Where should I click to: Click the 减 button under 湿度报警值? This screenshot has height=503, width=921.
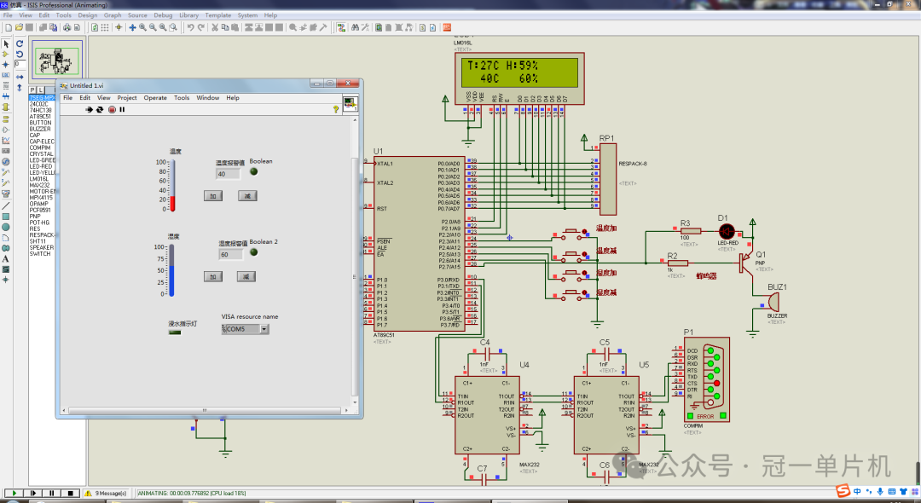coord(244,276)
